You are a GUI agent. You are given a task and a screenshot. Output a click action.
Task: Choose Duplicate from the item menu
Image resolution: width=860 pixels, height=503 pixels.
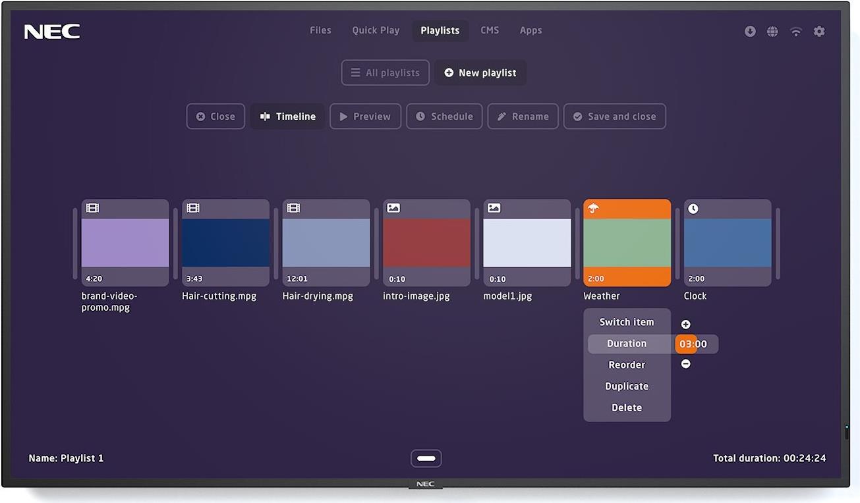627,386
